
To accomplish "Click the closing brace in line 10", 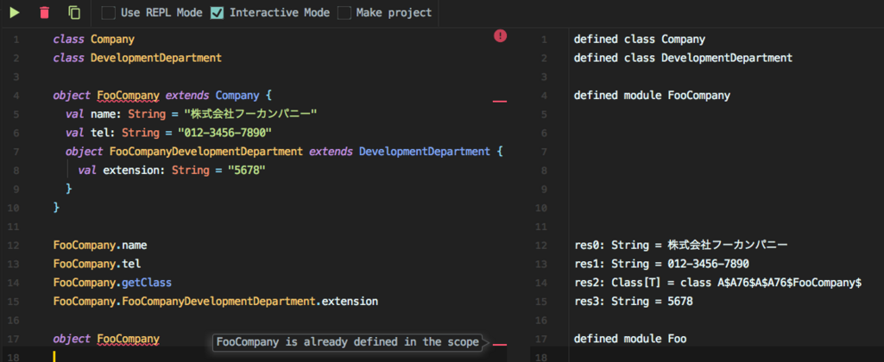I will pos(56,208).
